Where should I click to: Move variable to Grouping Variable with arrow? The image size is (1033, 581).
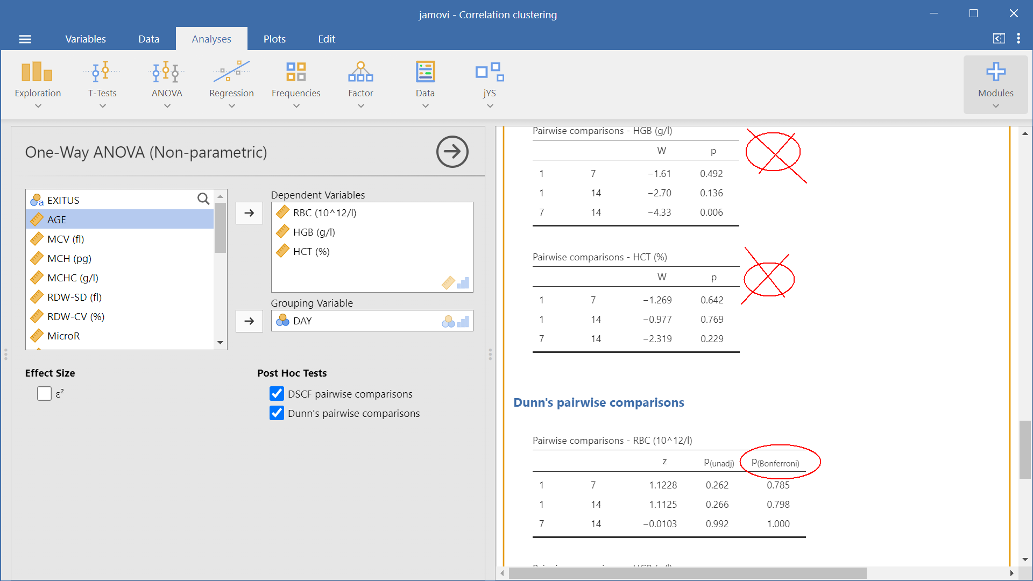249,321
